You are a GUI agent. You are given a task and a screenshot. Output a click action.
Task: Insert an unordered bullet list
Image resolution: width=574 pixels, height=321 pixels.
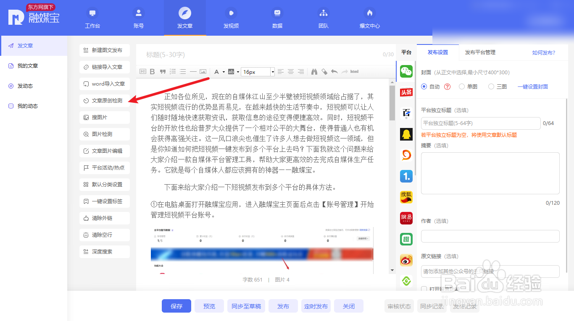(x=183, y=72)
